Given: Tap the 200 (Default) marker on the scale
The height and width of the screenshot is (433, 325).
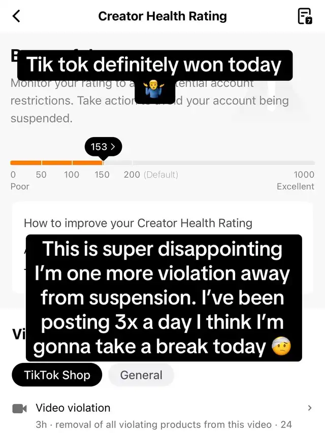Looking at the screenshot, I should pos(151,175).
